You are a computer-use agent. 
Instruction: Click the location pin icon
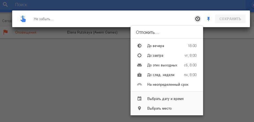coord(139,108)
